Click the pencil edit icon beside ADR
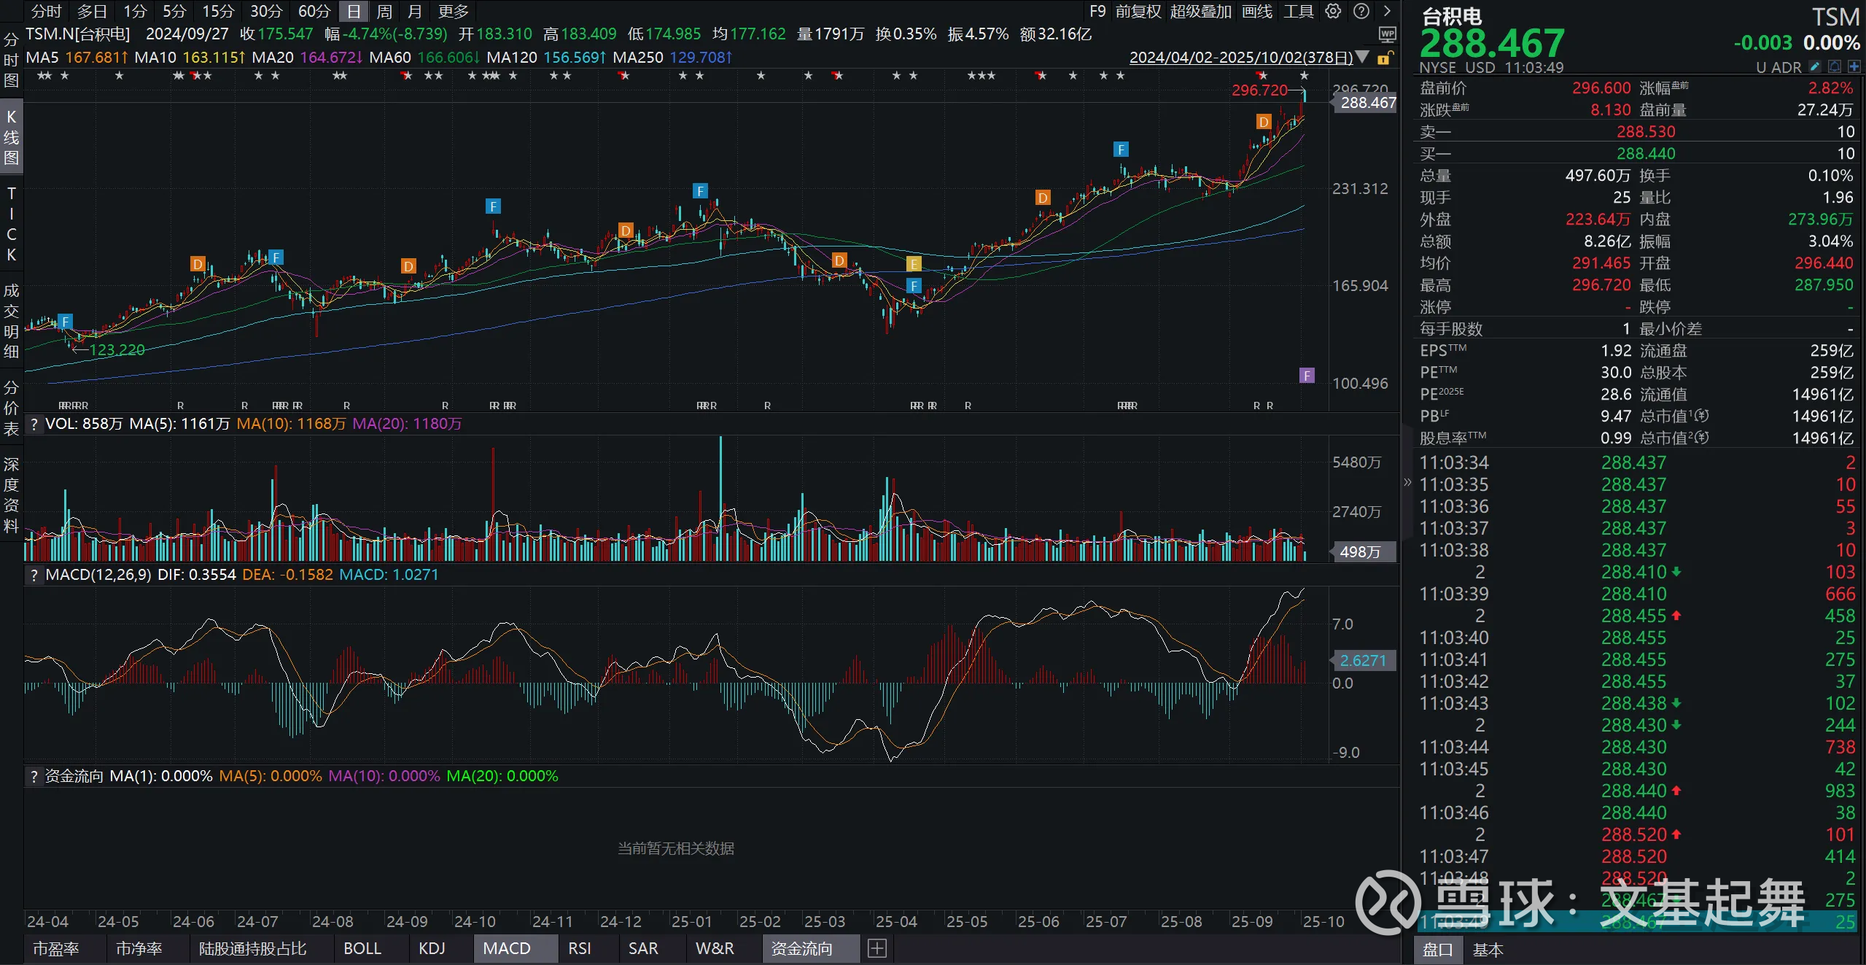 pos(1815,67)
